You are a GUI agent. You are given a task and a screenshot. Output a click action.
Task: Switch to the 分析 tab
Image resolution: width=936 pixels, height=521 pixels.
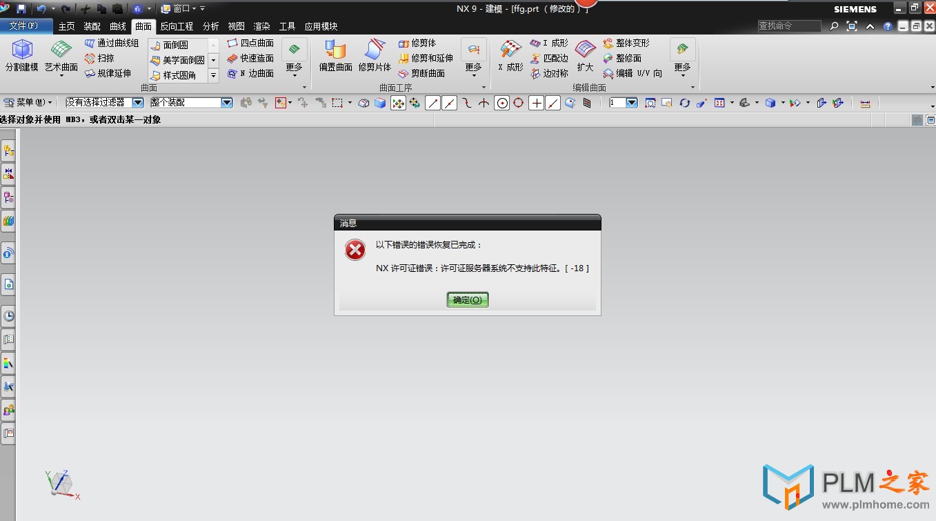point(211,26)
